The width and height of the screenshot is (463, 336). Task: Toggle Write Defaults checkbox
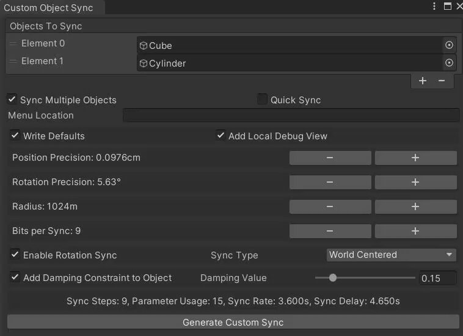[15, 135]
